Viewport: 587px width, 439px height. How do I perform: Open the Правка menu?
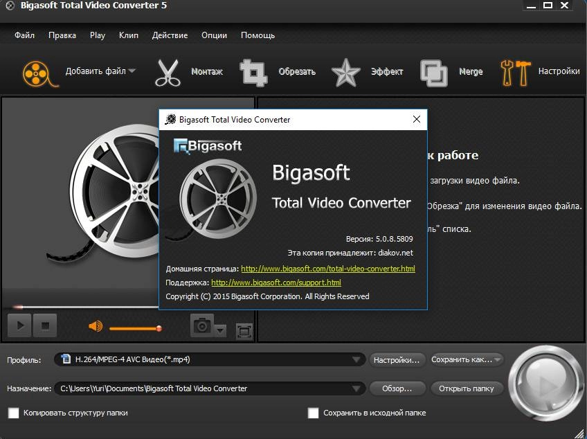tap(62, 35)
